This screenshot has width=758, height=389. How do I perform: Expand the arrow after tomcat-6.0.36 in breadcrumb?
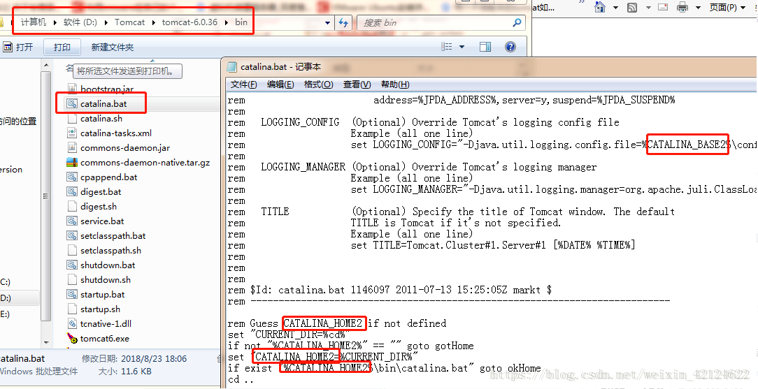tap(227, 22)
